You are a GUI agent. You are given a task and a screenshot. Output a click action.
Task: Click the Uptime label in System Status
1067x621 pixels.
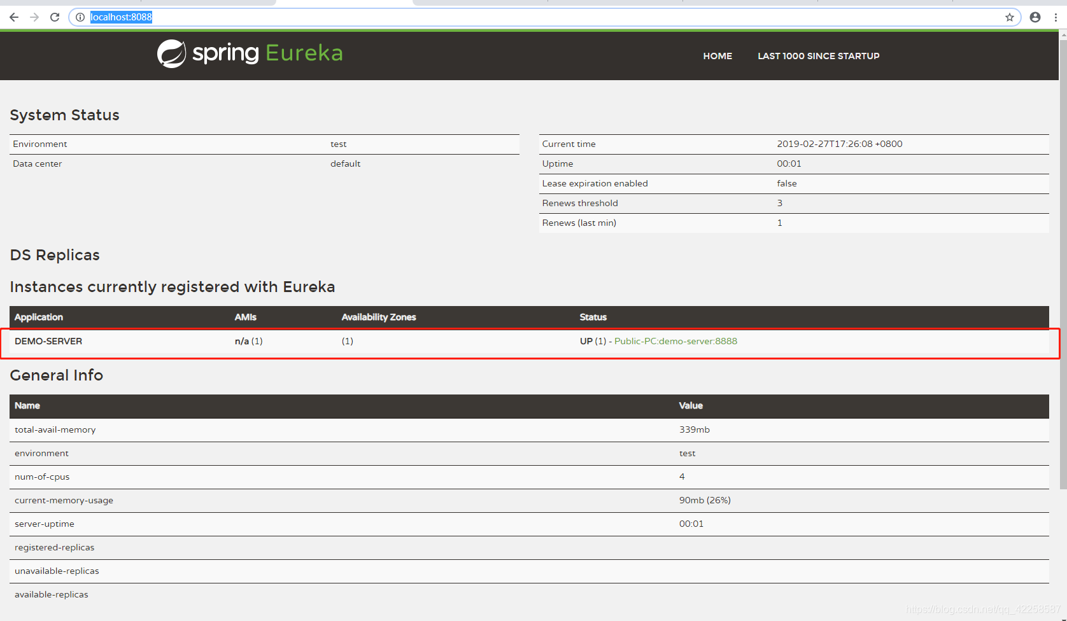(x=558, y=164)
